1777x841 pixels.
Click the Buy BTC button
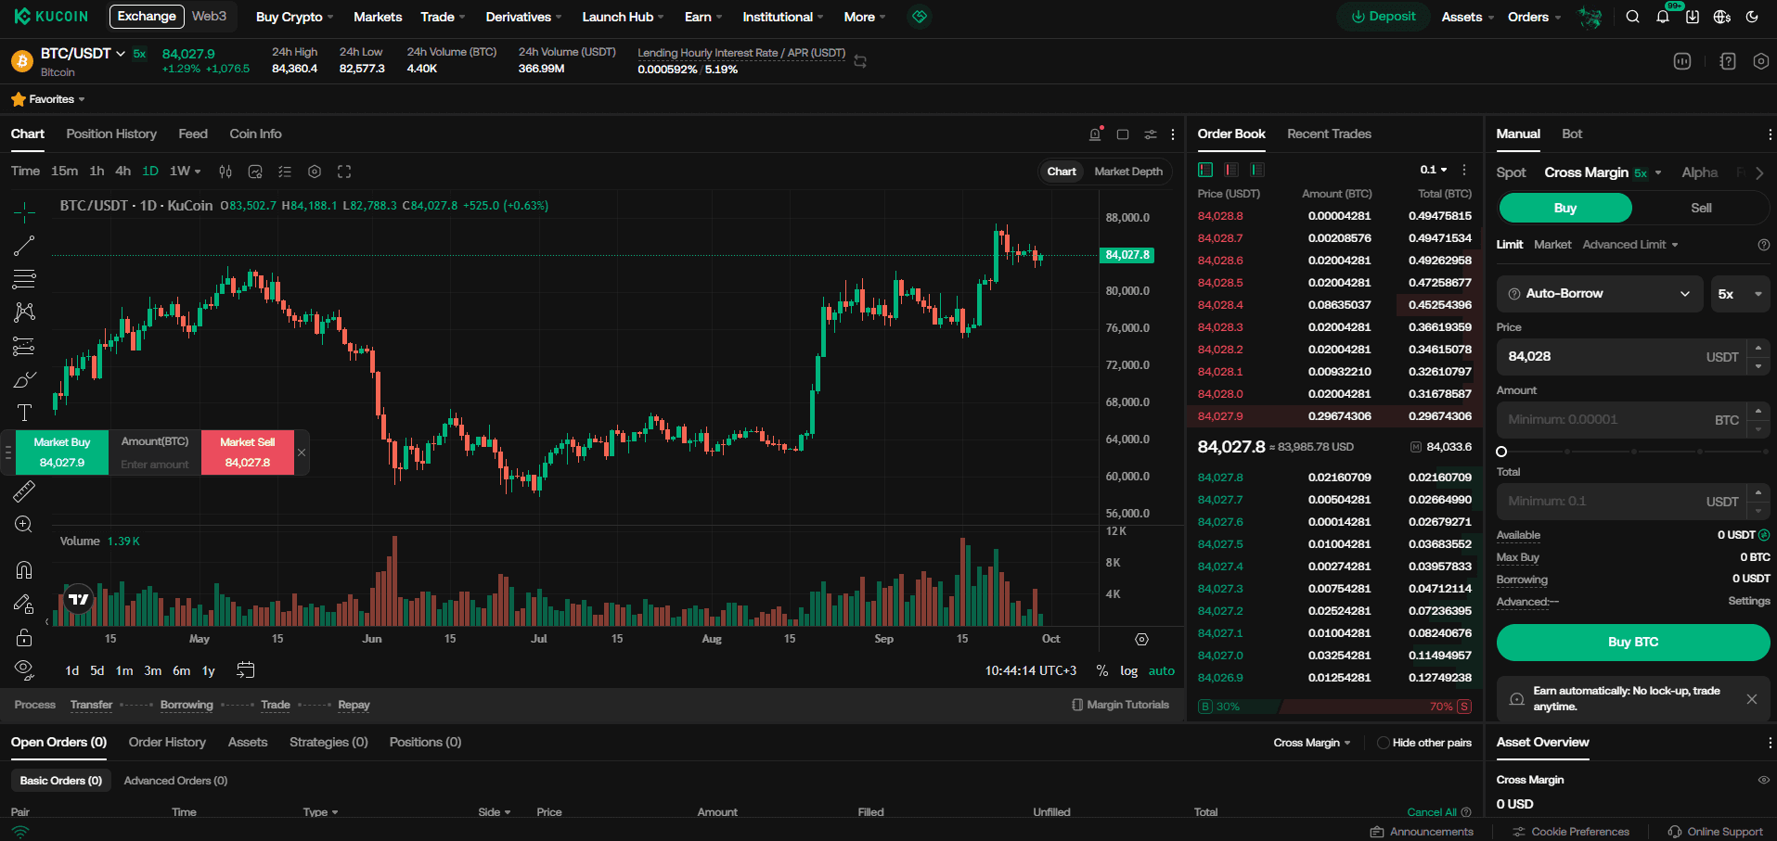(x=1633, y=643)
